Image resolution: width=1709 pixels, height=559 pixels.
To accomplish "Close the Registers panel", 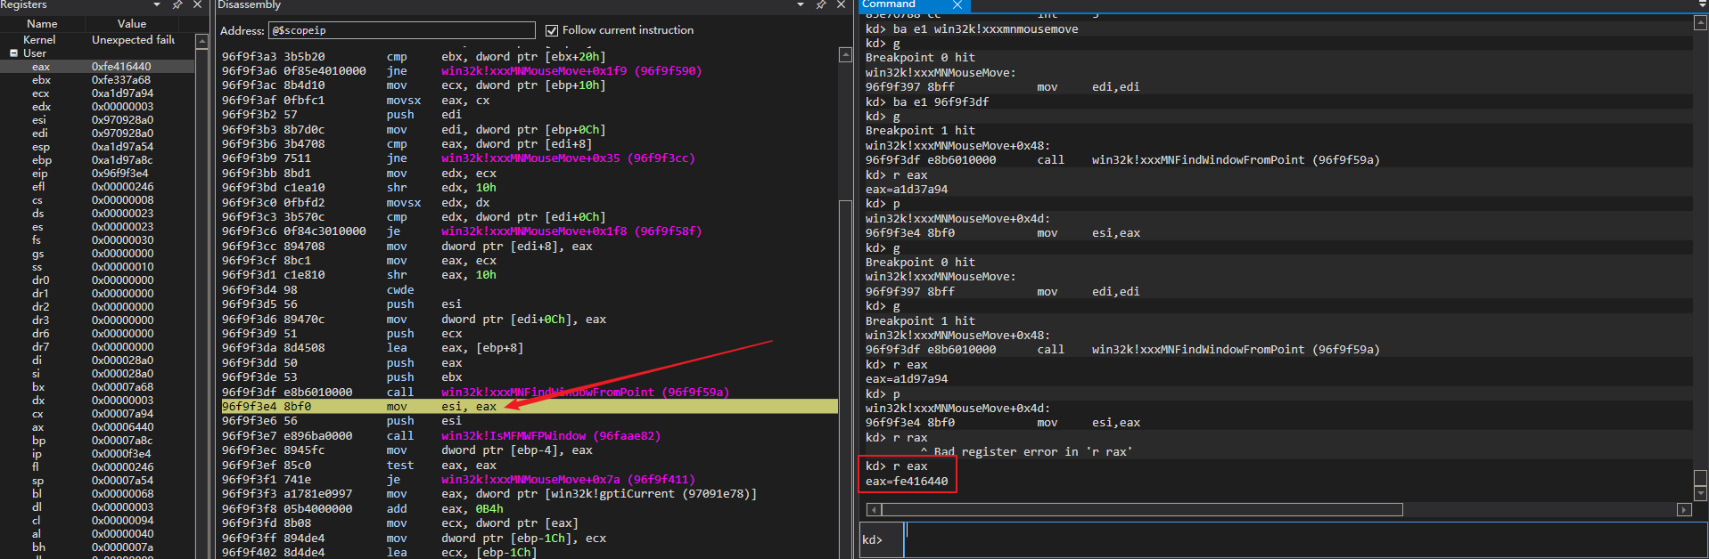I will coord(197,5).
